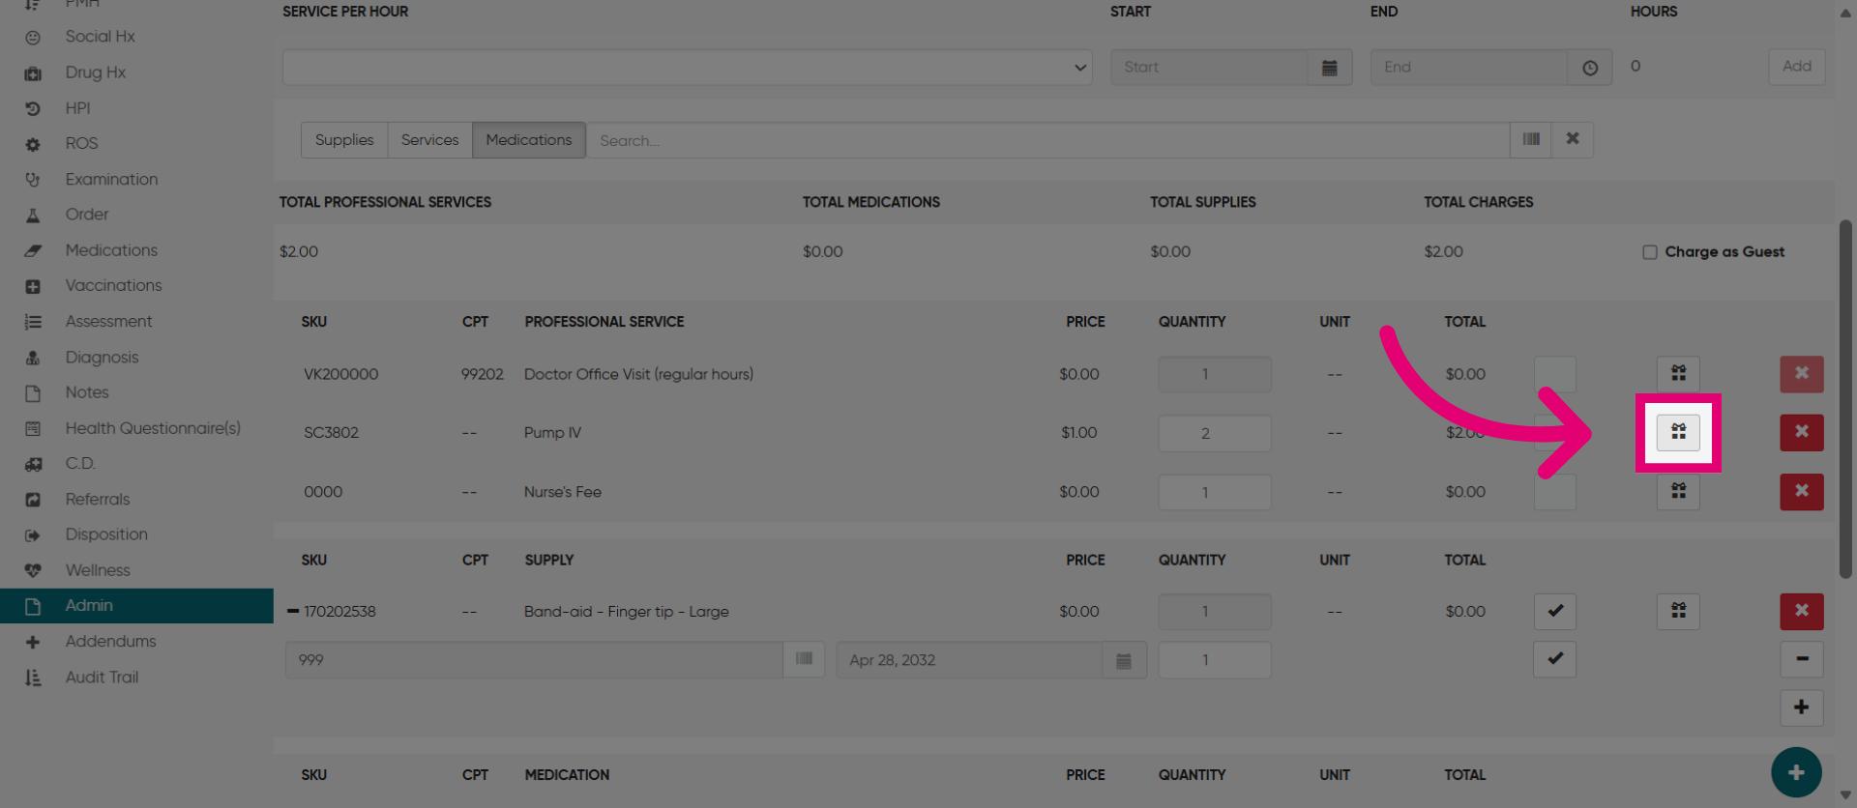The height and width of the screenshot is (808, 1857).
Task: Delete the Doctor Office Visit row
Action: (1802, 373)
